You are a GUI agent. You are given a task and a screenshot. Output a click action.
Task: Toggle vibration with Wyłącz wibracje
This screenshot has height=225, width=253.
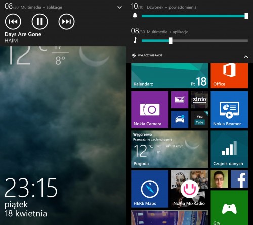[x=147, y=55]
